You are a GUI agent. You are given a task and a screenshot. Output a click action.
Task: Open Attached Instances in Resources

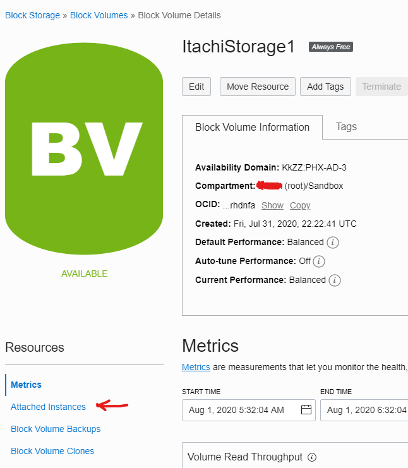(48, 407)
